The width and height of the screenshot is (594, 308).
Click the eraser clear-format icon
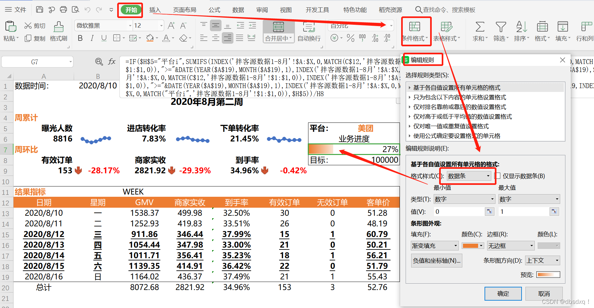(183, 38)
